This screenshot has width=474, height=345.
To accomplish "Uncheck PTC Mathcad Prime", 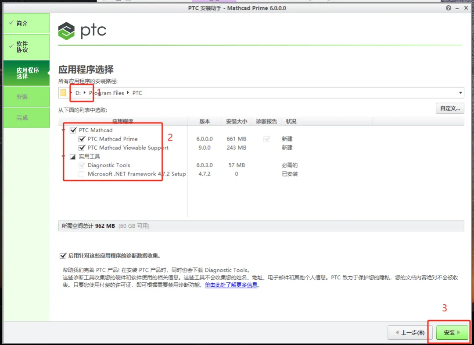I will click(82, 139).
